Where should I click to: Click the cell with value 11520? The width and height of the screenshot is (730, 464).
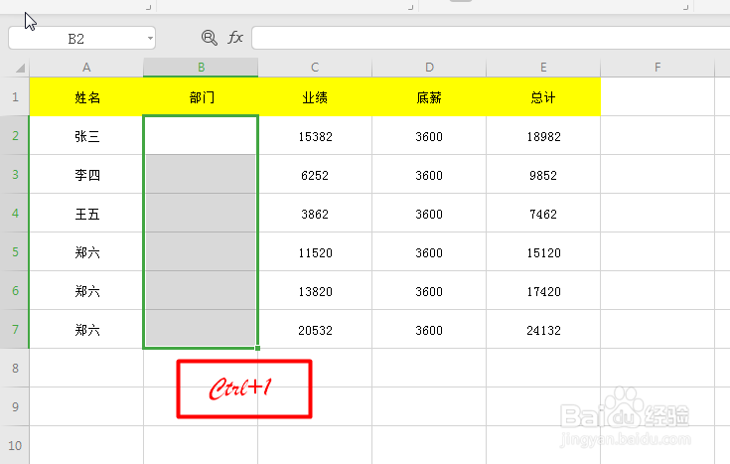(315, 251)
